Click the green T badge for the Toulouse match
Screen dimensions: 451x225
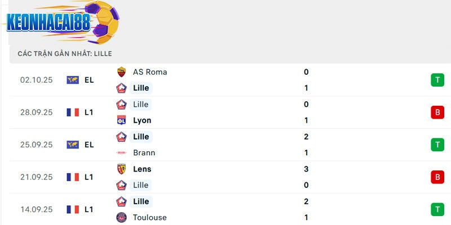(x=437, y=209)
